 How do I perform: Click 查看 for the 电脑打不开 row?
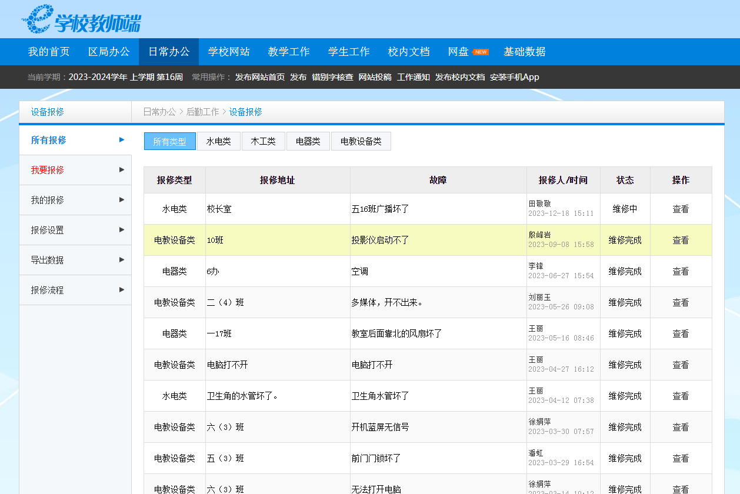click(681, 365)
